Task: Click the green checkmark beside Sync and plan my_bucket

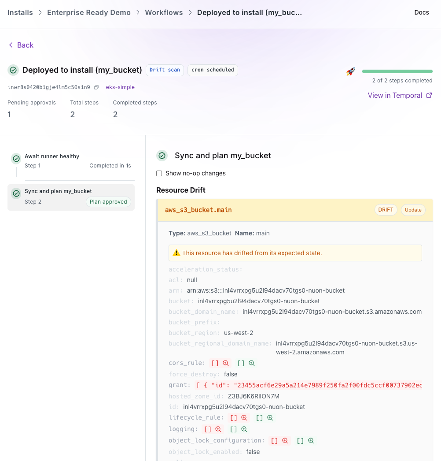Action: tap(162, 156)
